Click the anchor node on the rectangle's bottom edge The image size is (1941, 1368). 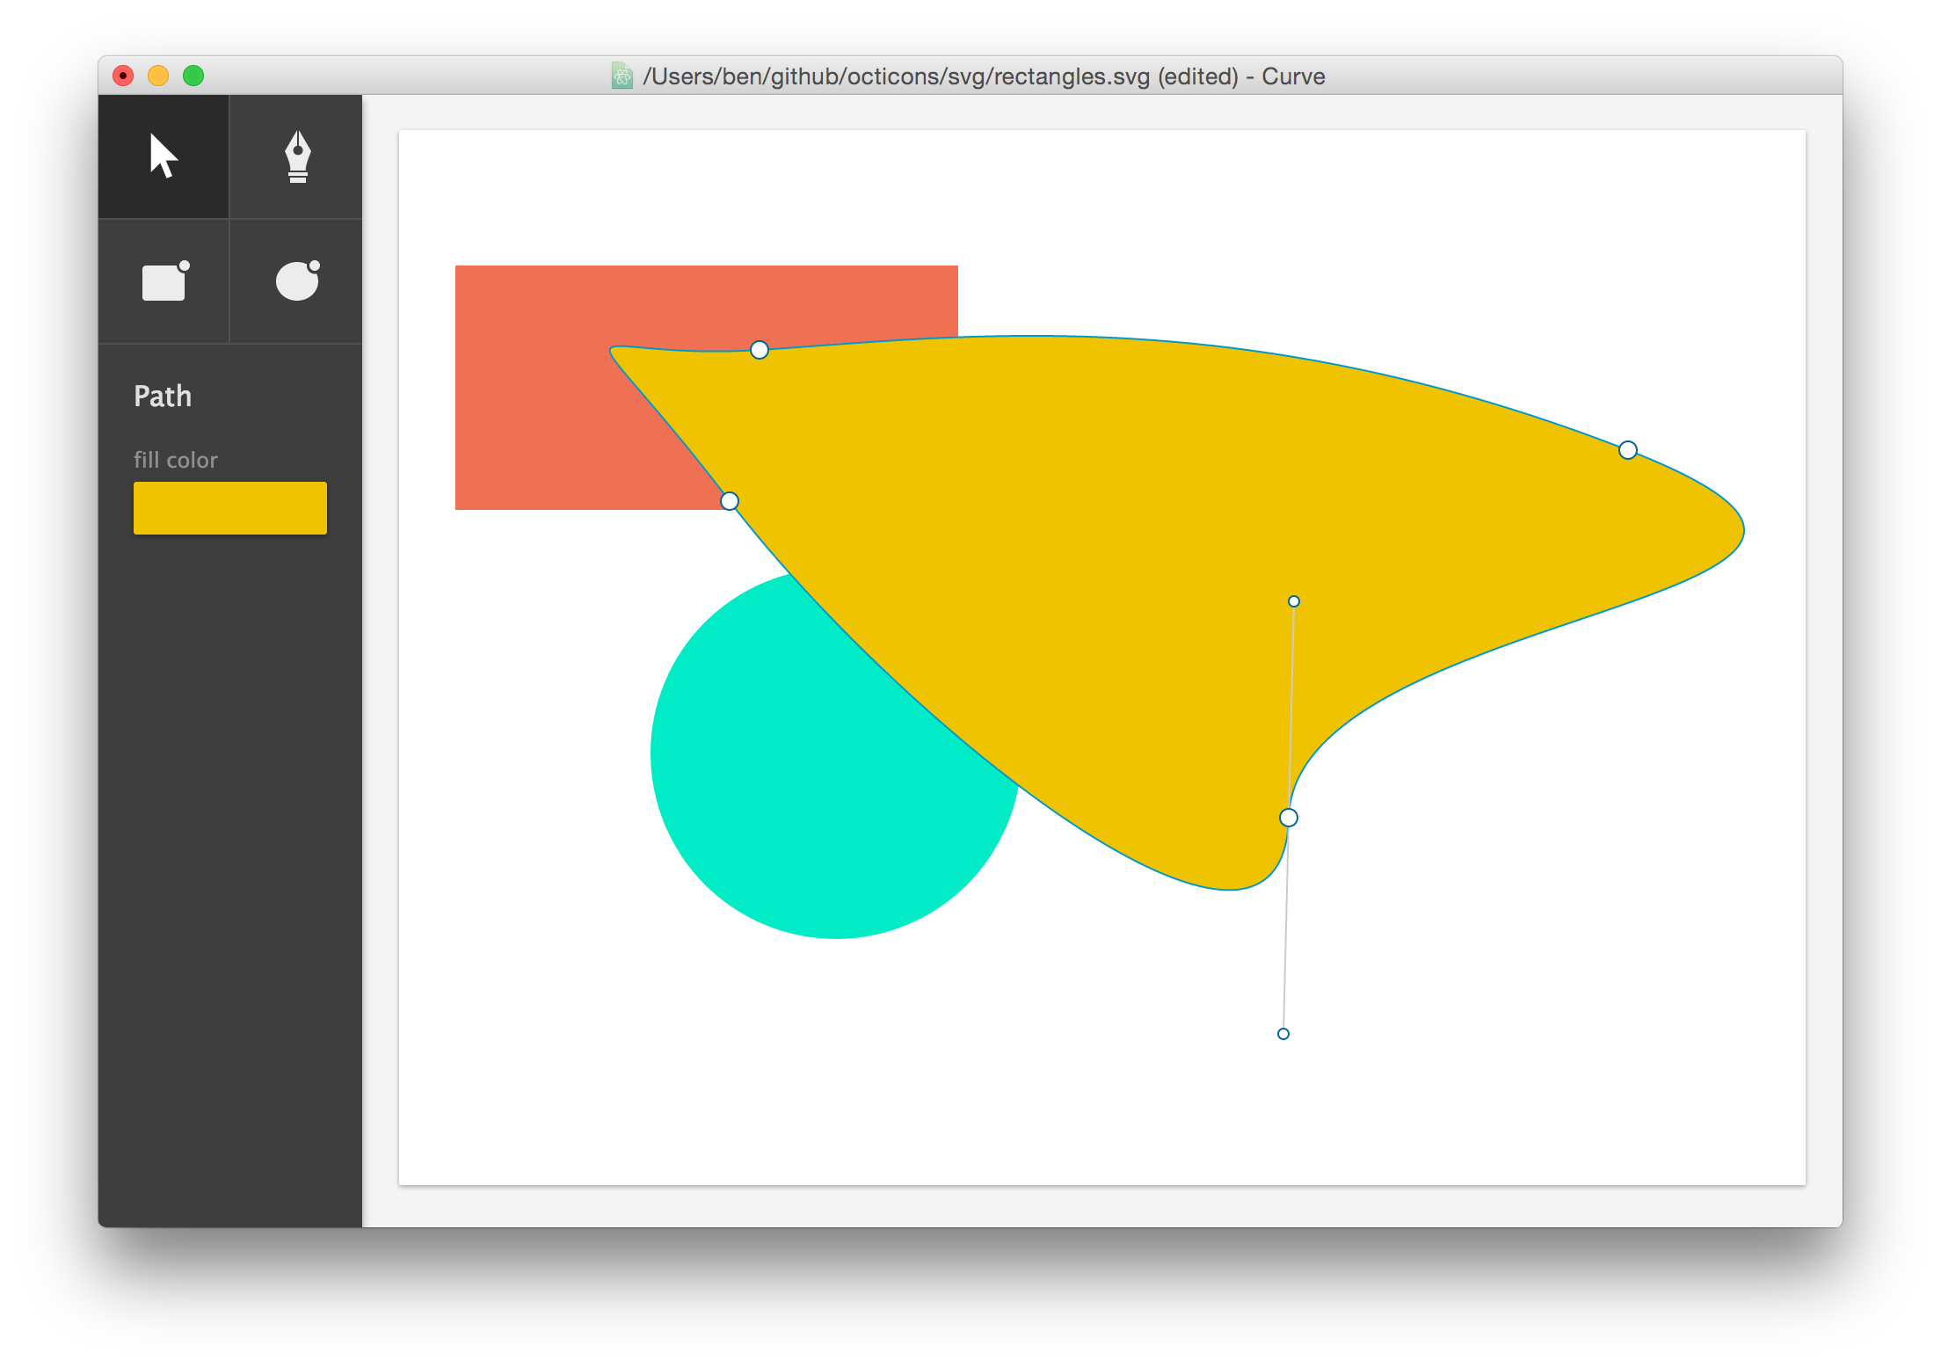[730, 501]
